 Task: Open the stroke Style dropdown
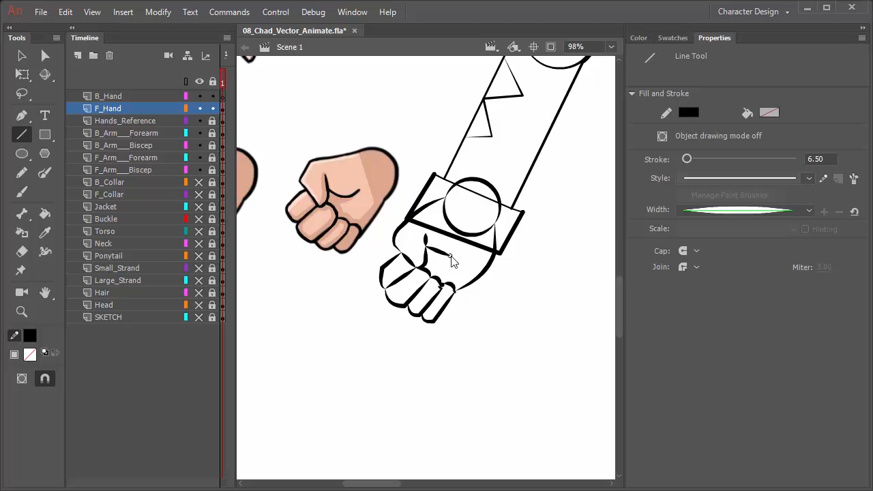pyautogui.click(x=808, y=179)
